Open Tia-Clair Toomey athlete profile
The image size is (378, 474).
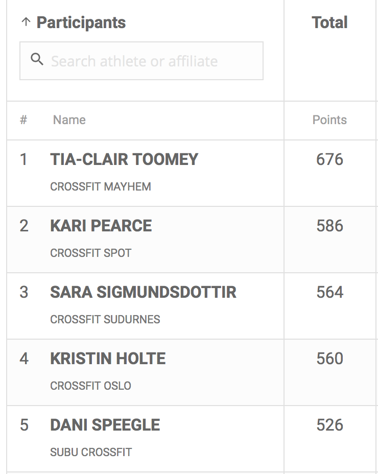coord(124,159)
